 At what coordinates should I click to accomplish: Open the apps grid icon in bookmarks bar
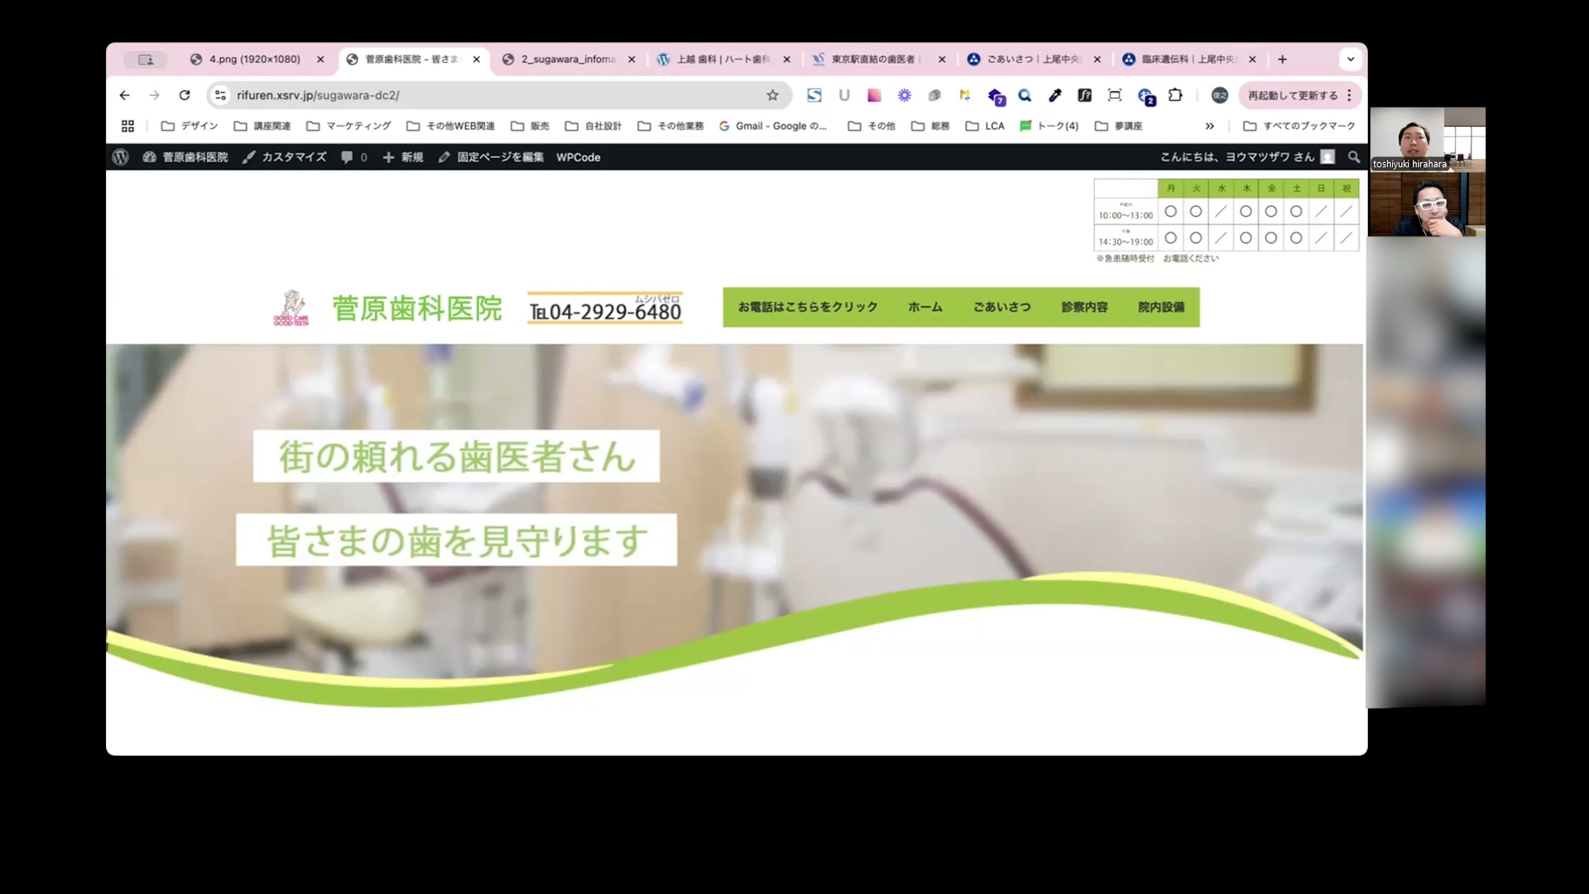127,126
